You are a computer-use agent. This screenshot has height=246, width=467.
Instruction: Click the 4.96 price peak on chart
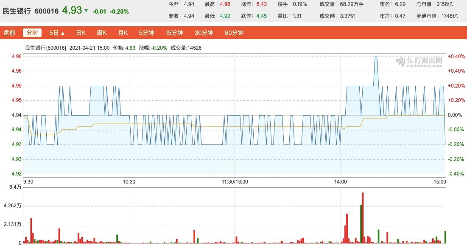(376, 57)
